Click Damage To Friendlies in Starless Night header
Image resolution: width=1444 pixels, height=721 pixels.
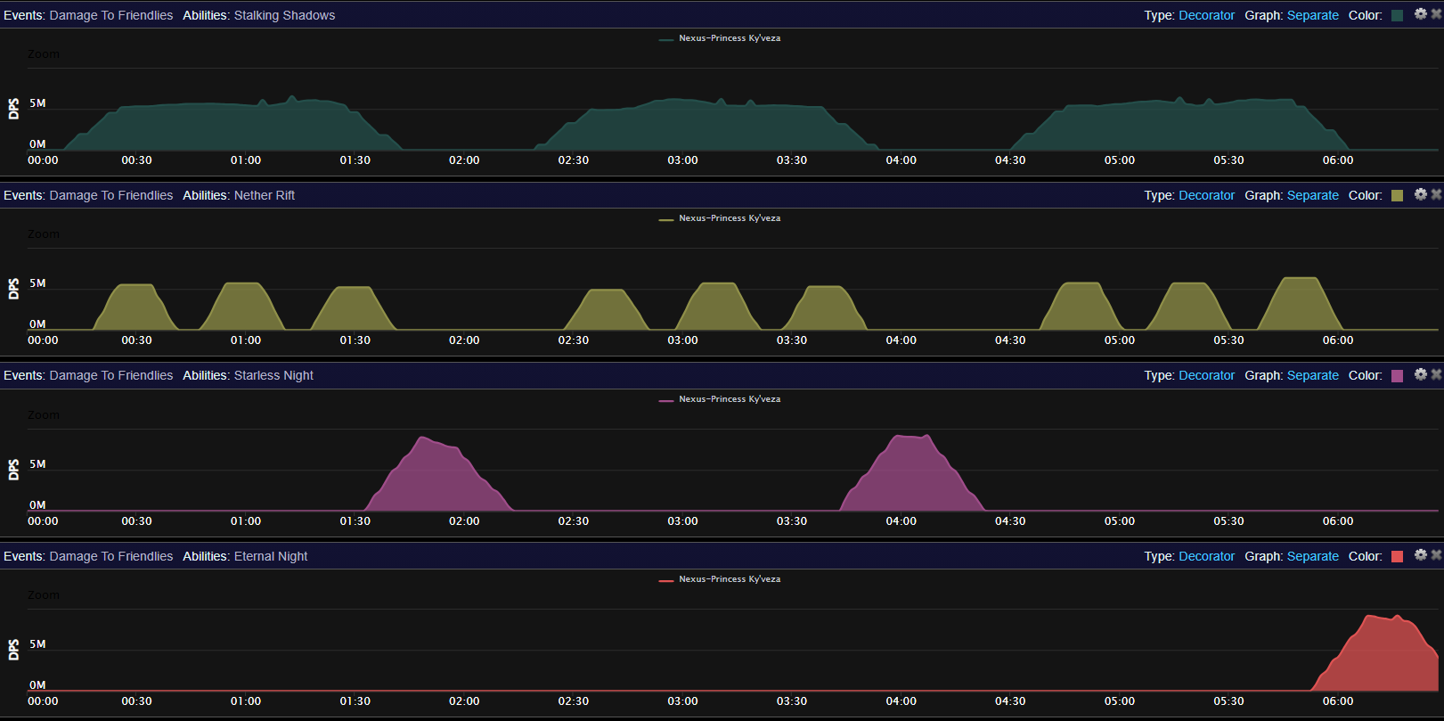coord(111,375)
